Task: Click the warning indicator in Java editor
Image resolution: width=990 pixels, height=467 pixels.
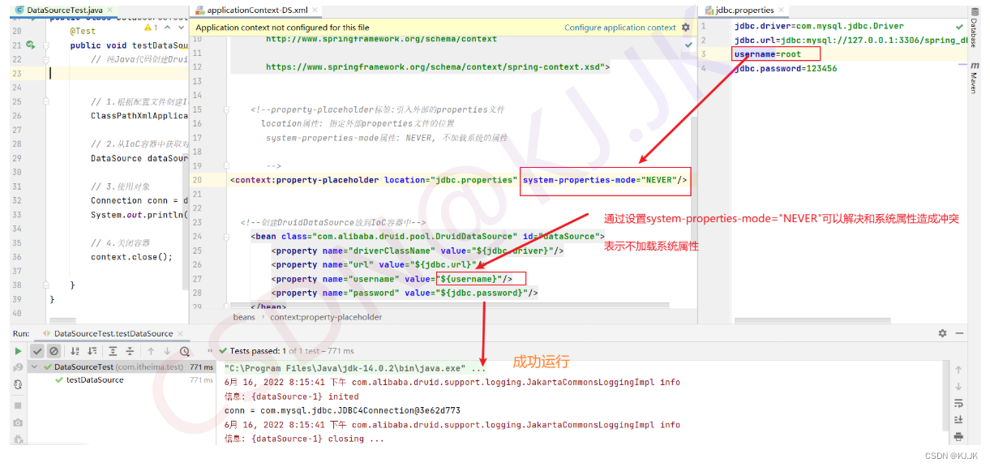Action: point(152,28)
